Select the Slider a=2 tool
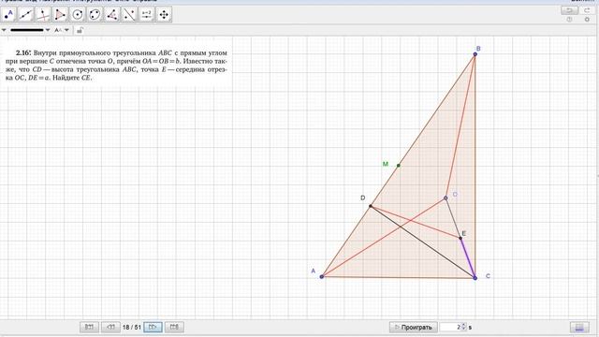Viewport: 599px width, 337px height. (x=147, y=15)
